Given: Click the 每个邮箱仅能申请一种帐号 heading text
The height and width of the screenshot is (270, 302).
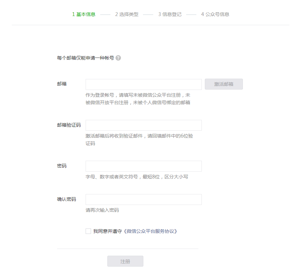Looking at the screenshot, I should coord(85,58).
